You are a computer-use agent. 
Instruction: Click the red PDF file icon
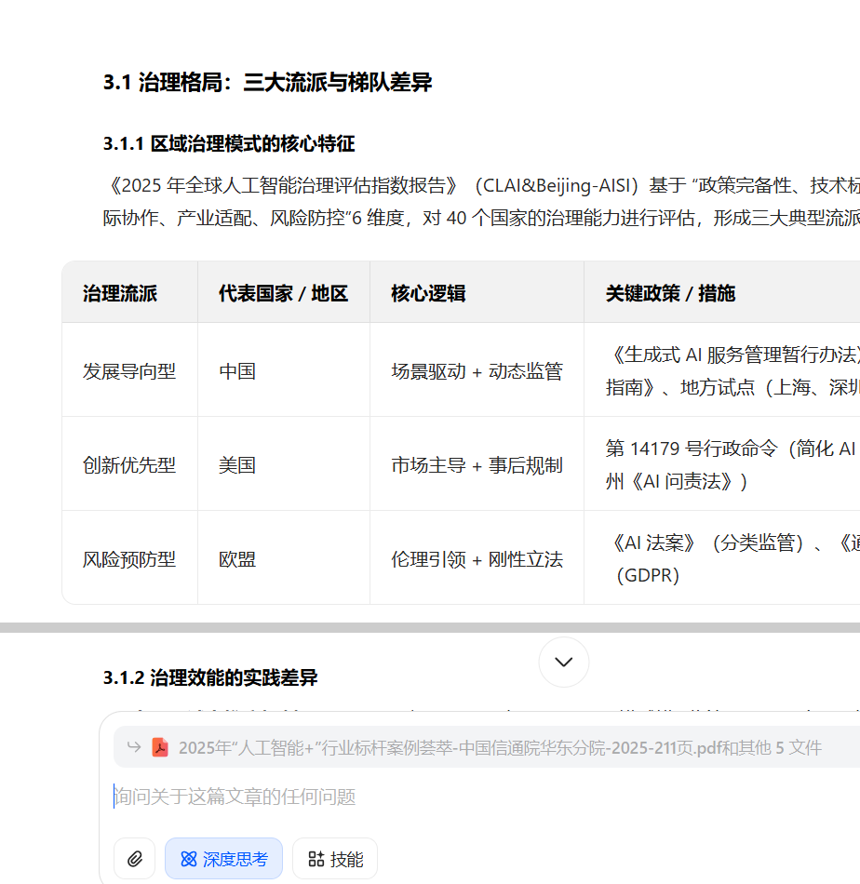(x=160, y=747)
